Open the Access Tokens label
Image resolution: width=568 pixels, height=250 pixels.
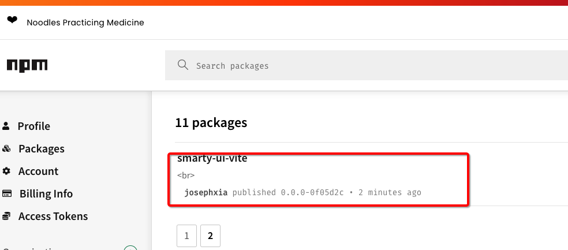pos(53,216)
